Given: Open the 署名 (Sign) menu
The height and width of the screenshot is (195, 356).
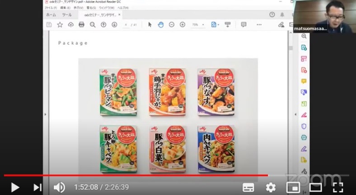Looking at the screenshot, I should (x=91, y=8).
